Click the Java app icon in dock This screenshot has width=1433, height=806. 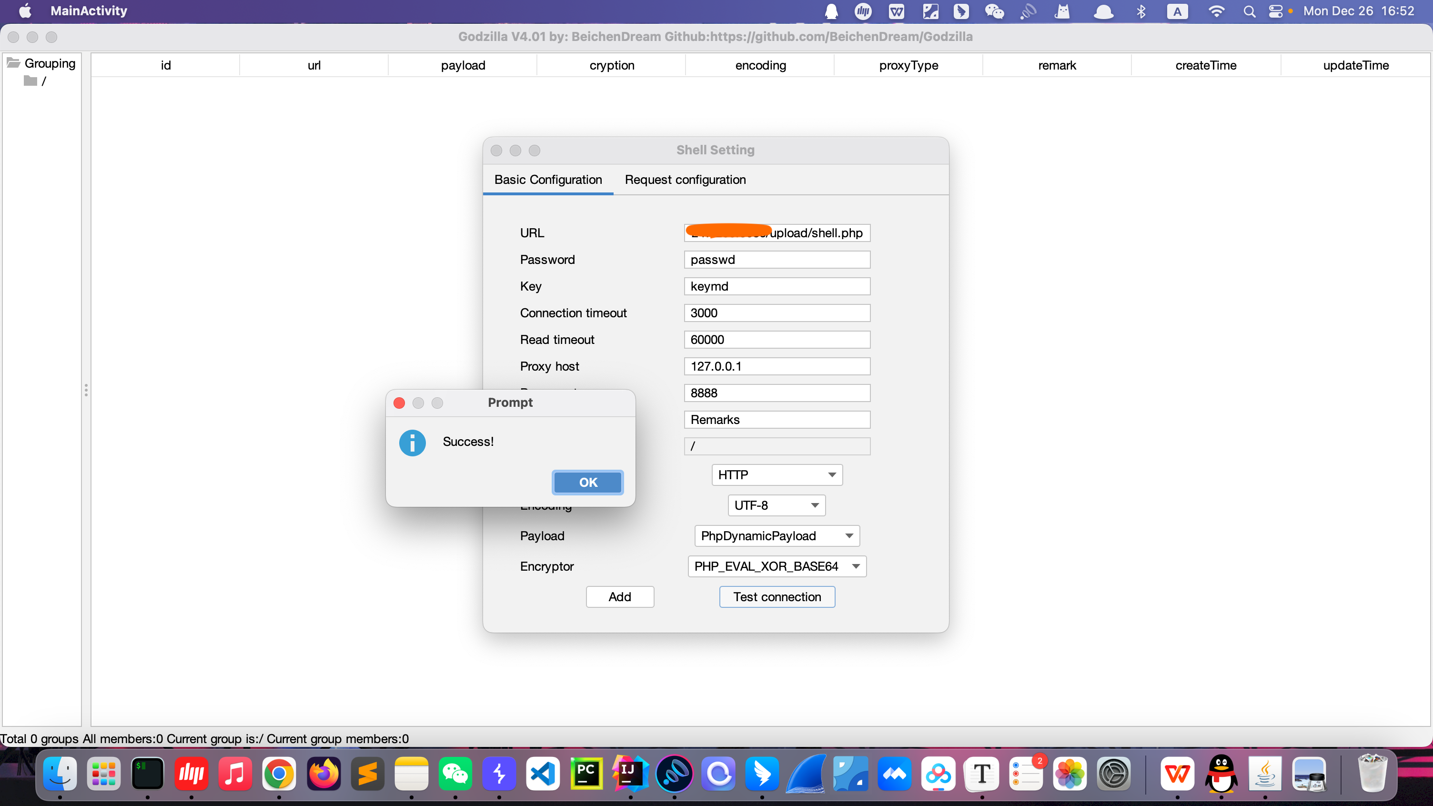1265,774
